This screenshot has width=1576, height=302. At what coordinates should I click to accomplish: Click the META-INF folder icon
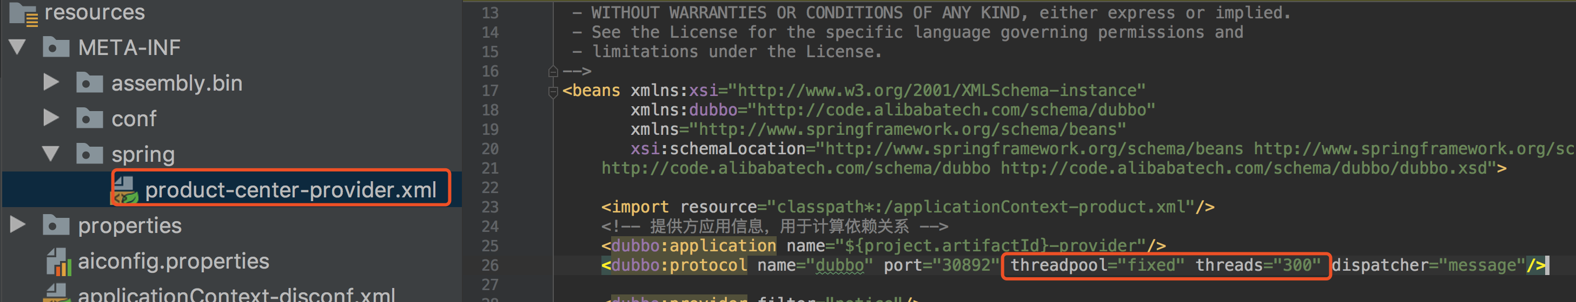tap(56, 47)
